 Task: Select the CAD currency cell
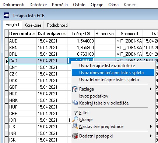click(22, 61)
